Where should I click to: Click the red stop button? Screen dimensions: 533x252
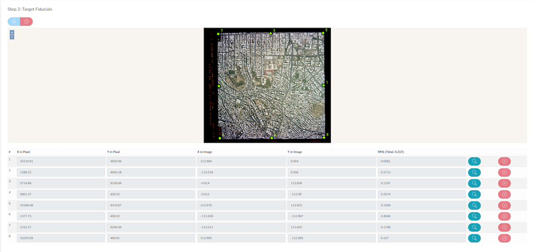[26, 21]
